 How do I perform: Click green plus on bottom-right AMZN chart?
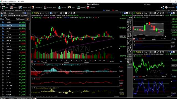134,52
